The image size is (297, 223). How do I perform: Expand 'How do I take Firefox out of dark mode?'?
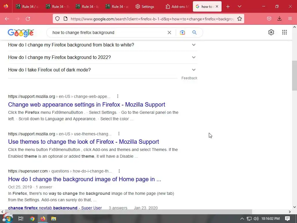(103, 70)
